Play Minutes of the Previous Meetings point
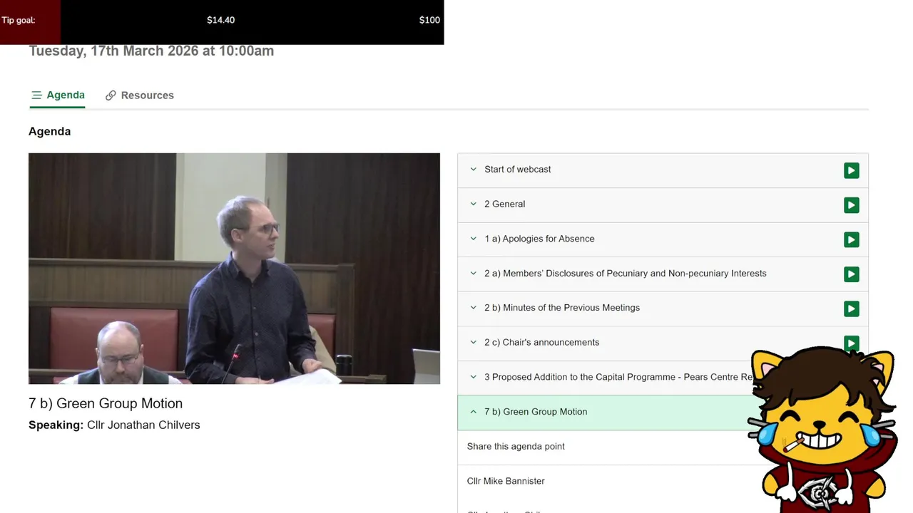This screenshot has width=913, height=513. 851,309
